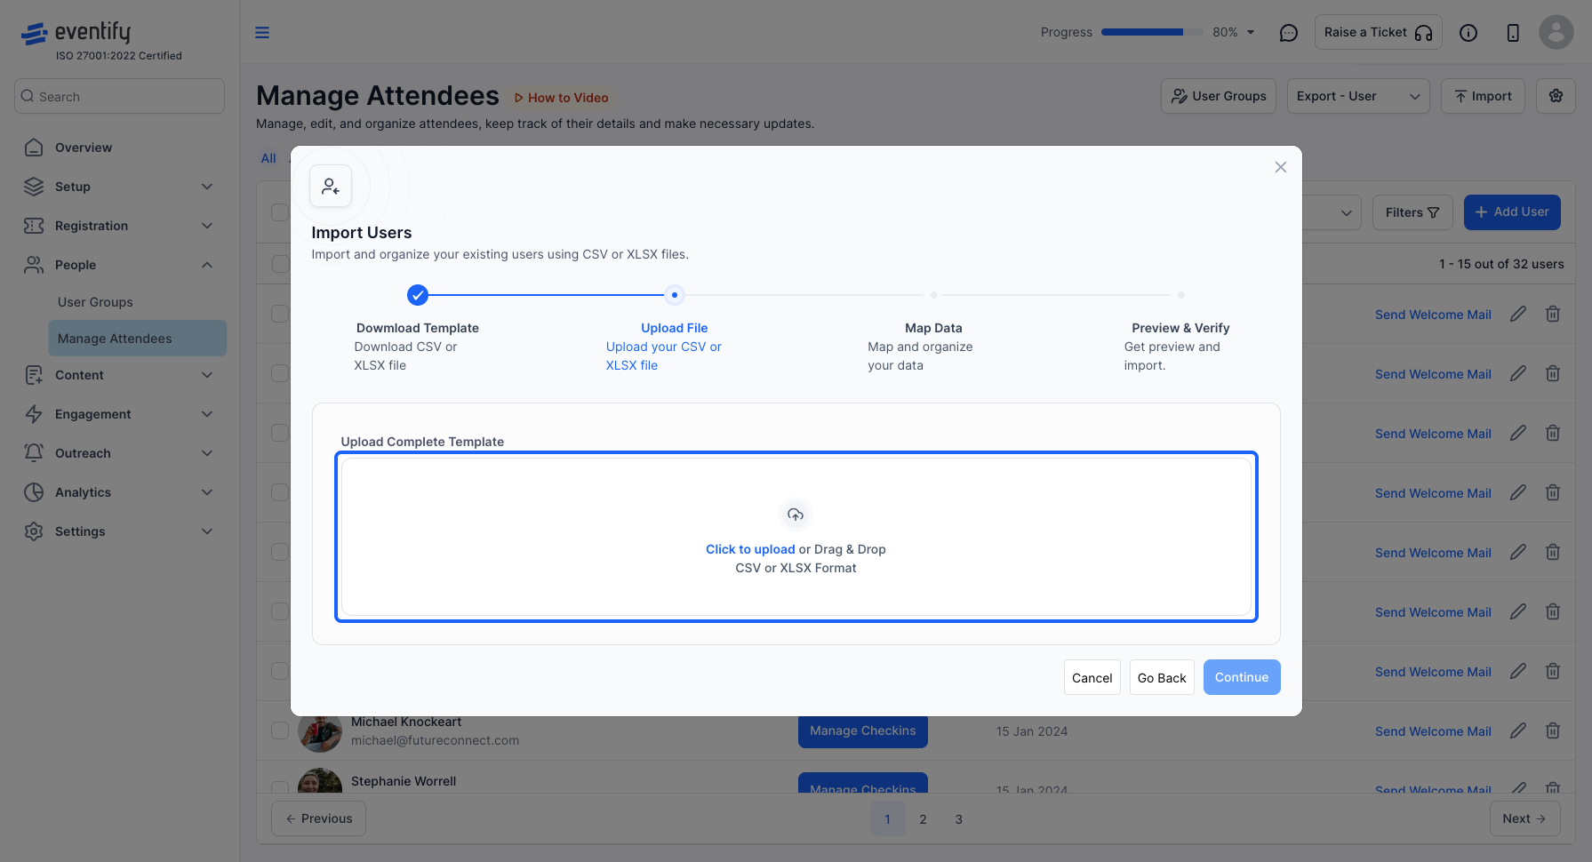Open the Filters button
This screenshot has width=1592, height=862.
click(1412, 212)
